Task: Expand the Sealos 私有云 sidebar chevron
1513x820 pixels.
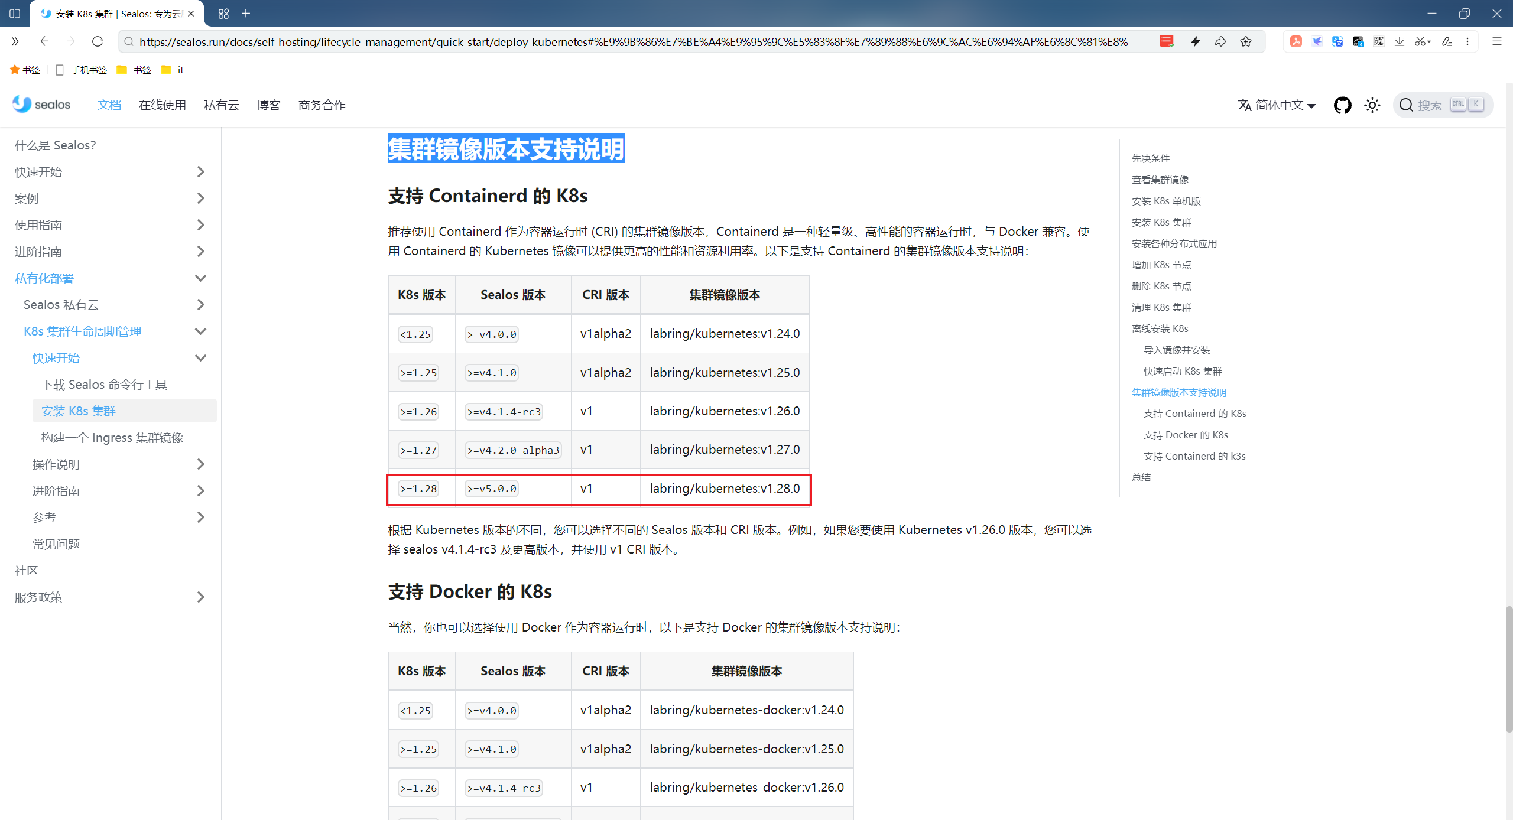Action: point(200,305)
